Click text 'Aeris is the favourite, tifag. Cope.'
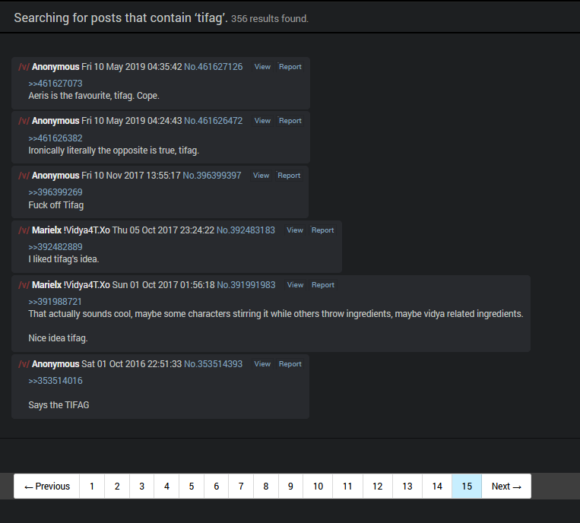Image resolution: width=580 pixels, height=523 pixels. click(x=94, y=96)
